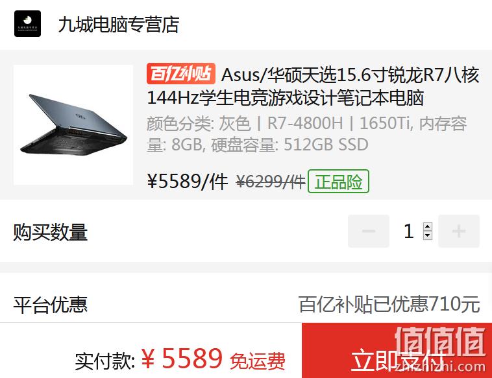Increase quantity with the plus button

click(459, 231)
